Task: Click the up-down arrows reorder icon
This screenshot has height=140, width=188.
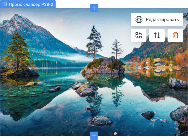Action: (157, 35)
